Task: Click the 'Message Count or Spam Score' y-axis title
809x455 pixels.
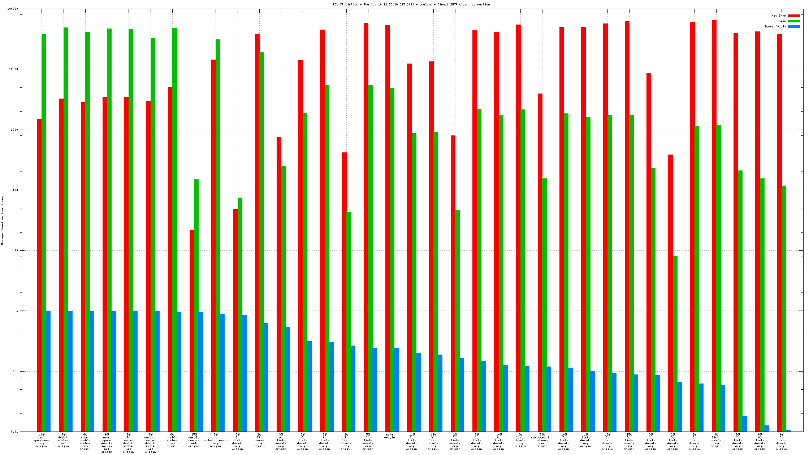Action: click(3, 221)
